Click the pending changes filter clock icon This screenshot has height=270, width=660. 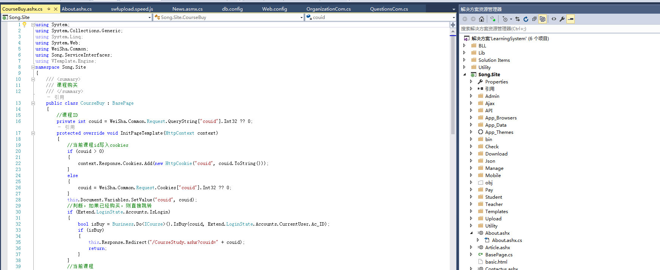click(x=505, y=19)
